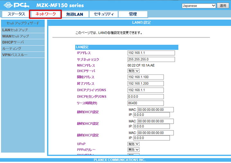Click the first 静的DHCP設定 MAC field
Screen dimensions: 231x163
[x=156, y=110]
